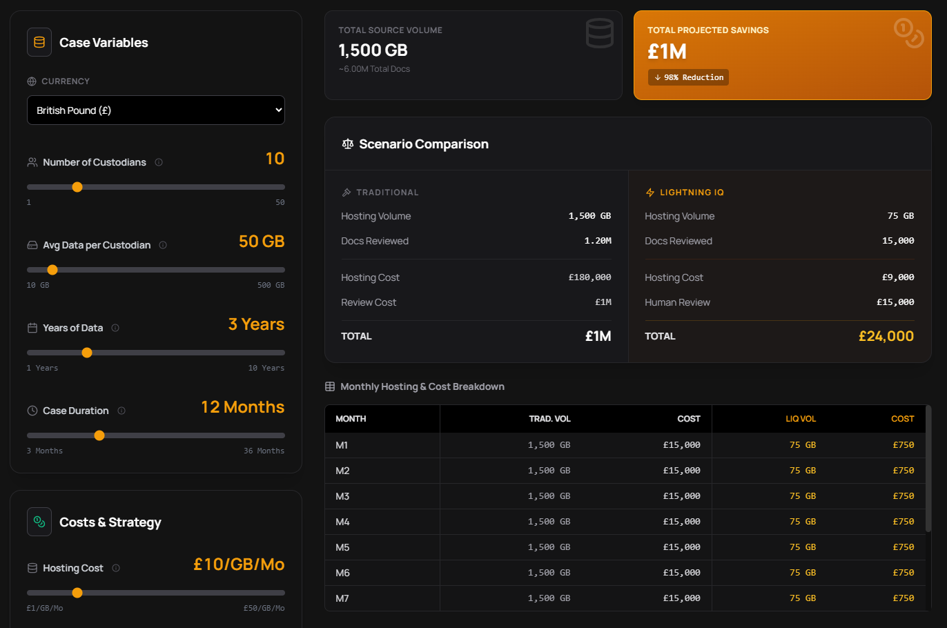Click the coins icon on Projected Savings card
Viewport: 947px width, 628px height.
[x=906, y=35]
